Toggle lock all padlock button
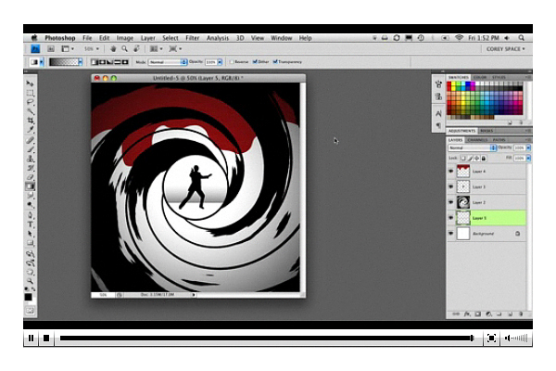 click(x=484, y=158)
